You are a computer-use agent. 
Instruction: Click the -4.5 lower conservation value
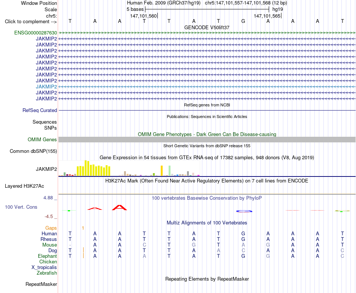pyautogui.click(x=49, y=217)
